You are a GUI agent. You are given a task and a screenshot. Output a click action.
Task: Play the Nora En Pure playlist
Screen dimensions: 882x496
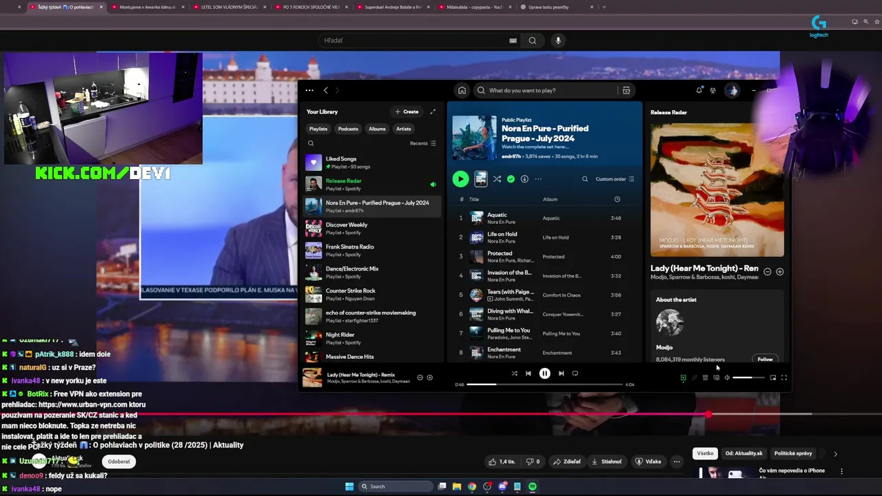pyautogui.click(x=460, y=179)
